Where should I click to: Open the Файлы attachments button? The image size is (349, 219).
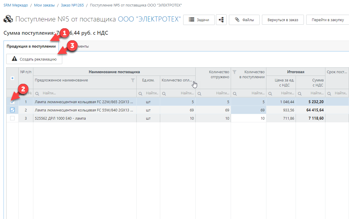tap(244, 20)
